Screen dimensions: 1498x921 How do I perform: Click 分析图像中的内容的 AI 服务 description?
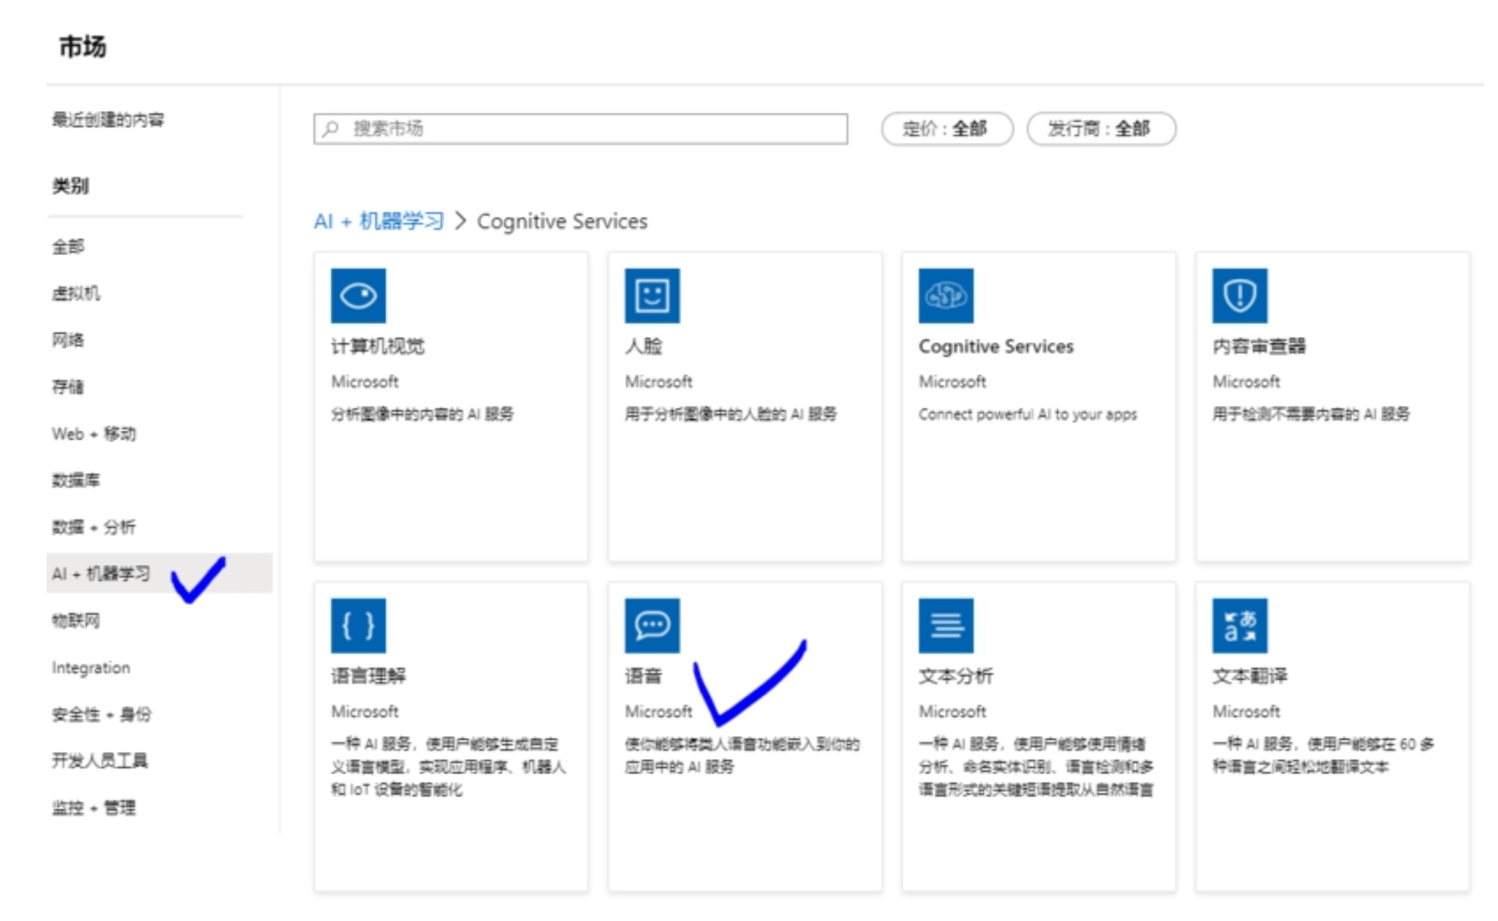(422, 414)
